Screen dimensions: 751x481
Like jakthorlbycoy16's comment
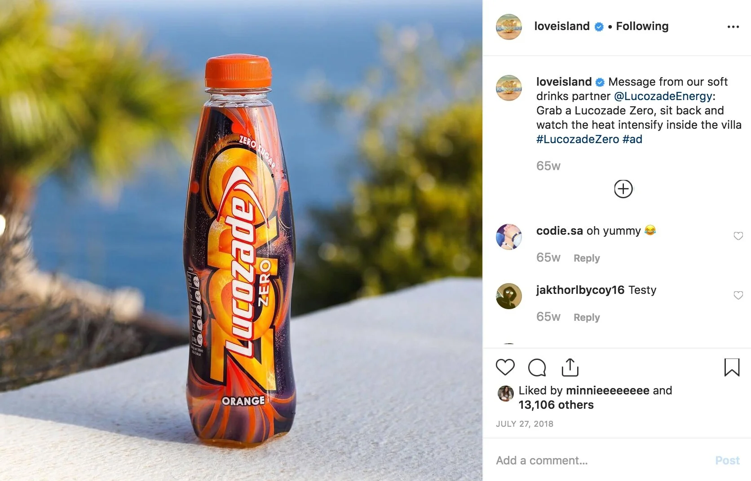[x=738, y=295]
